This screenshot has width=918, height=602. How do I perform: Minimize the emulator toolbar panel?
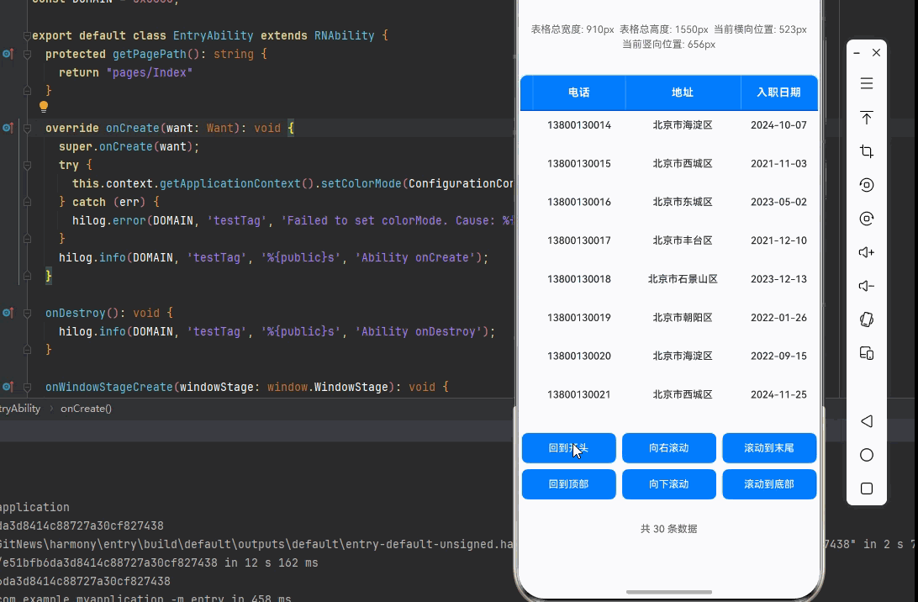click(857, 53)
